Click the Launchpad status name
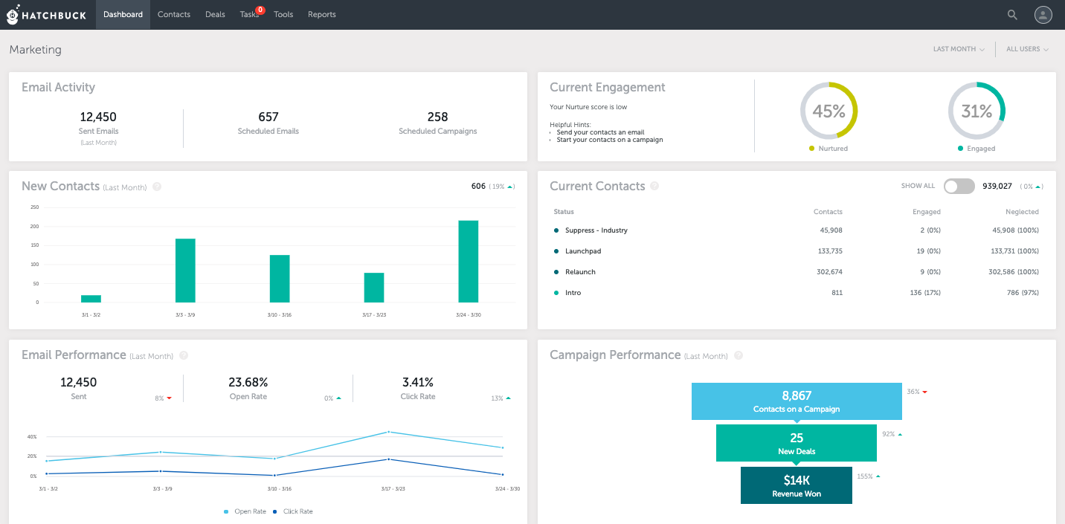Viewport: 1065px width, 524px height. (583, 251)
